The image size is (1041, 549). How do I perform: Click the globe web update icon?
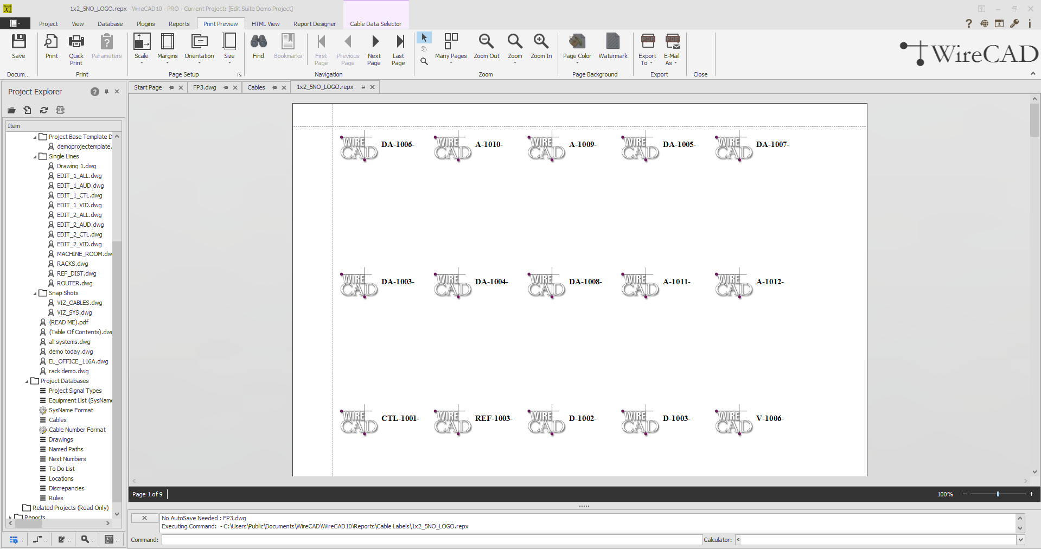click(984, 23)
